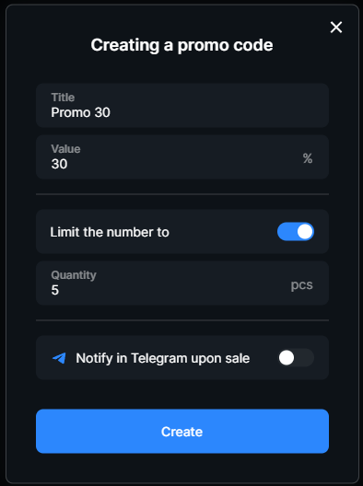Image resolution: width=363 pixels, height=486 pixels.
Task: Disable the Limit the number to switch
Action: [296, 232]
